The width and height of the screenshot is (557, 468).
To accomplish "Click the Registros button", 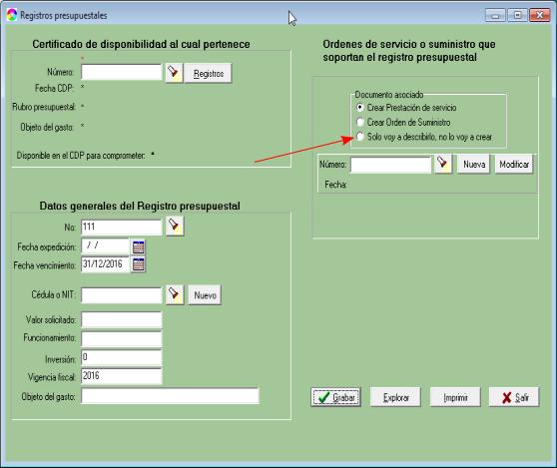I will 209,73.
